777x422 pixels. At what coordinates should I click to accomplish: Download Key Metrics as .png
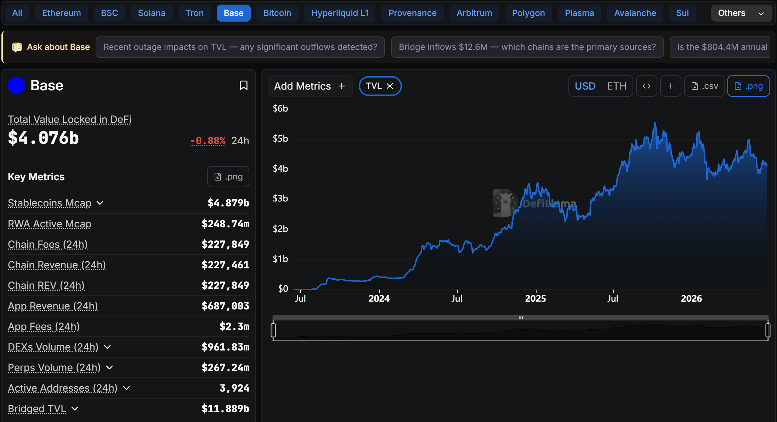click(228, 177)
